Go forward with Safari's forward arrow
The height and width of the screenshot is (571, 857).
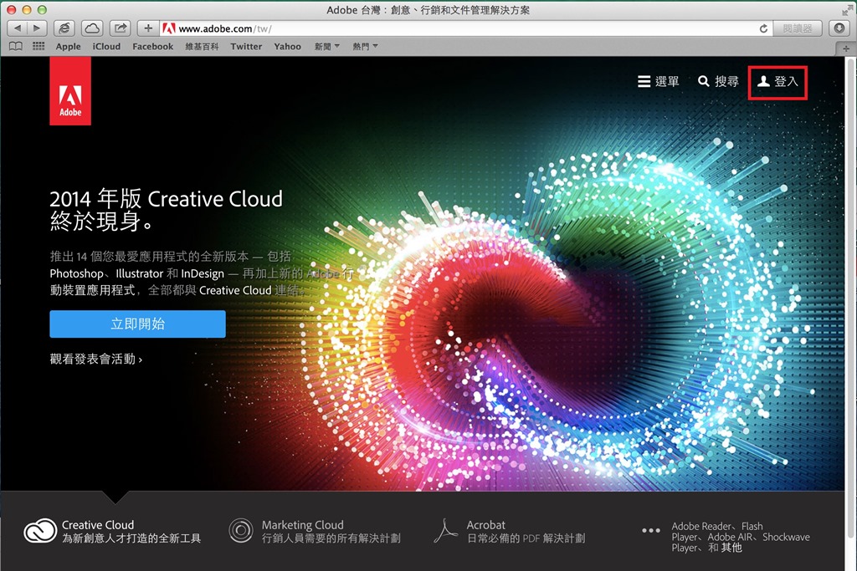pyautogui.click(x=37, y=28)
